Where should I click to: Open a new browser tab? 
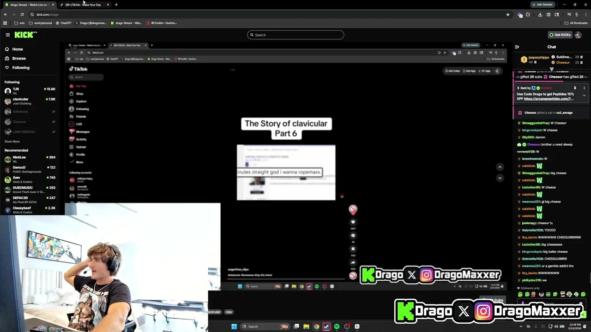(x=116, y=5)
